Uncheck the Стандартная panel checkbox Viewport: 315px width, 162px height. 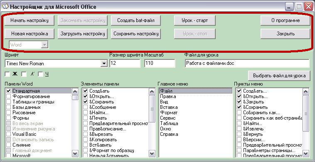click(x=8, y=91)
